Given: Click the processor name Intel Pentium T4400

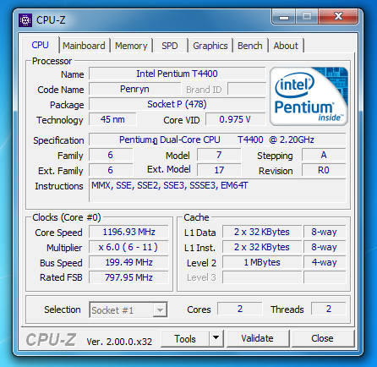Looking at the screenshot, I should (177, 74).
